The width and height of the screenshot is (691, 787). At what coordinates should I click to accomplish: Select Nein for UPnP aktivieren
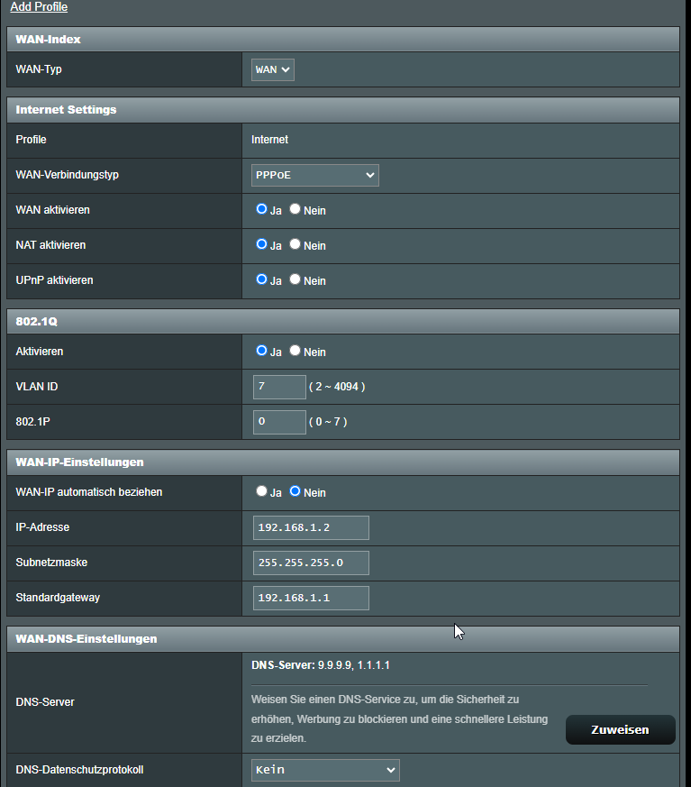point(295,279)
